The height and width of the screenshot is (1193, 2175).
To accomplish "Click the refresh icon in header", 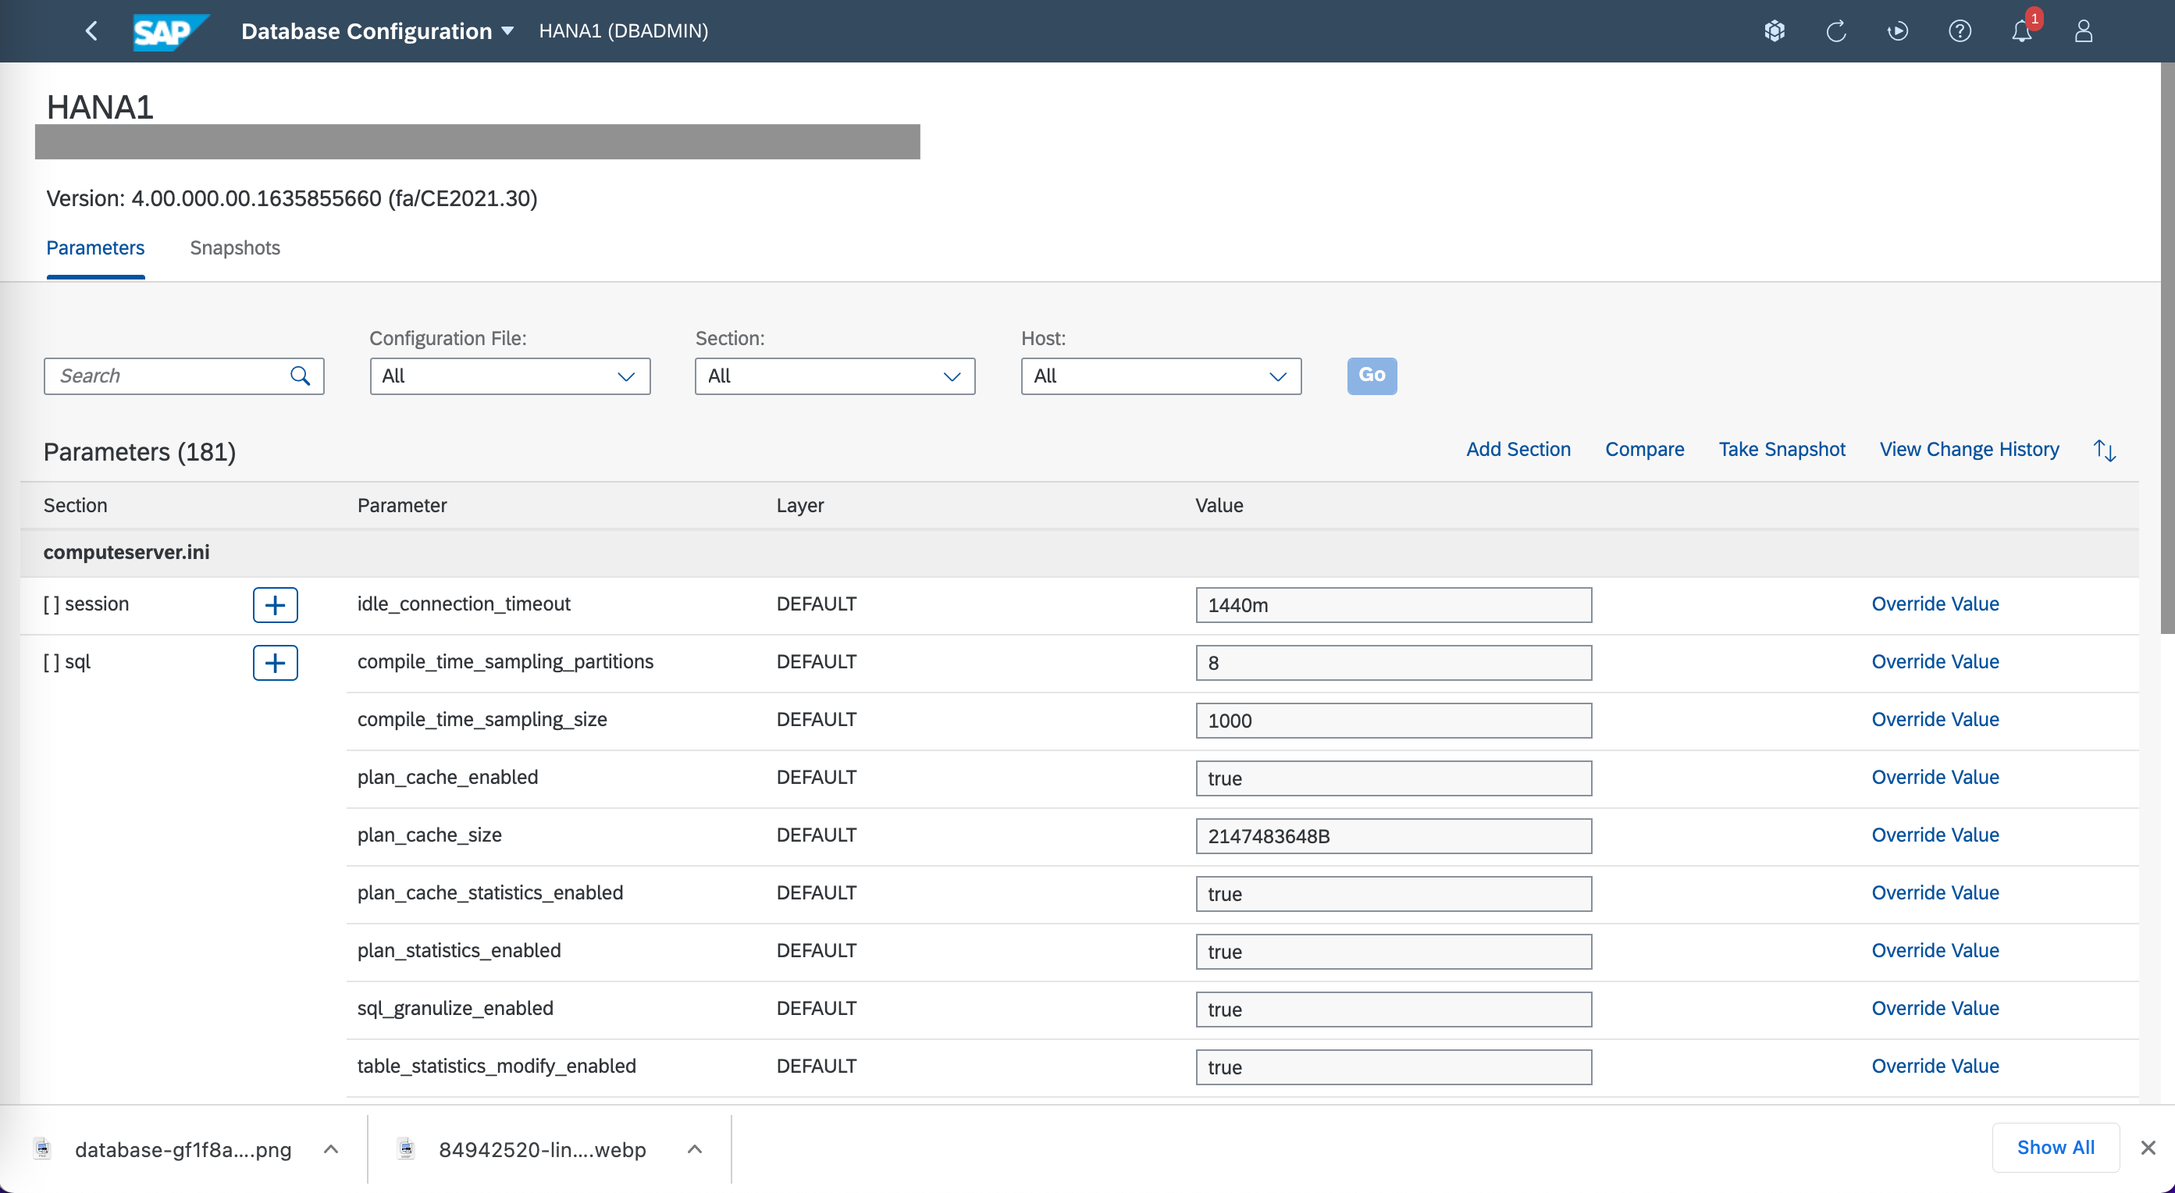I will coord(1835,31).
